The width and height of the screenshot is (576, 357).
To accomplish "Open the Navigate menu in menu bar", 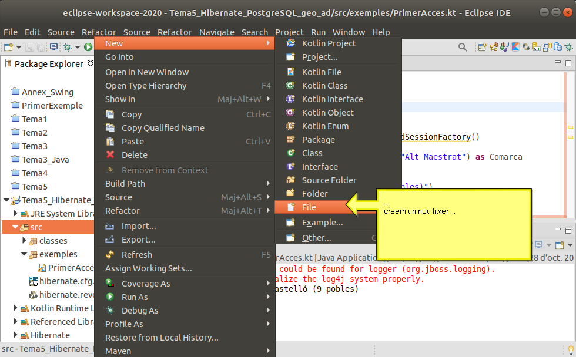I will point(217,32).
